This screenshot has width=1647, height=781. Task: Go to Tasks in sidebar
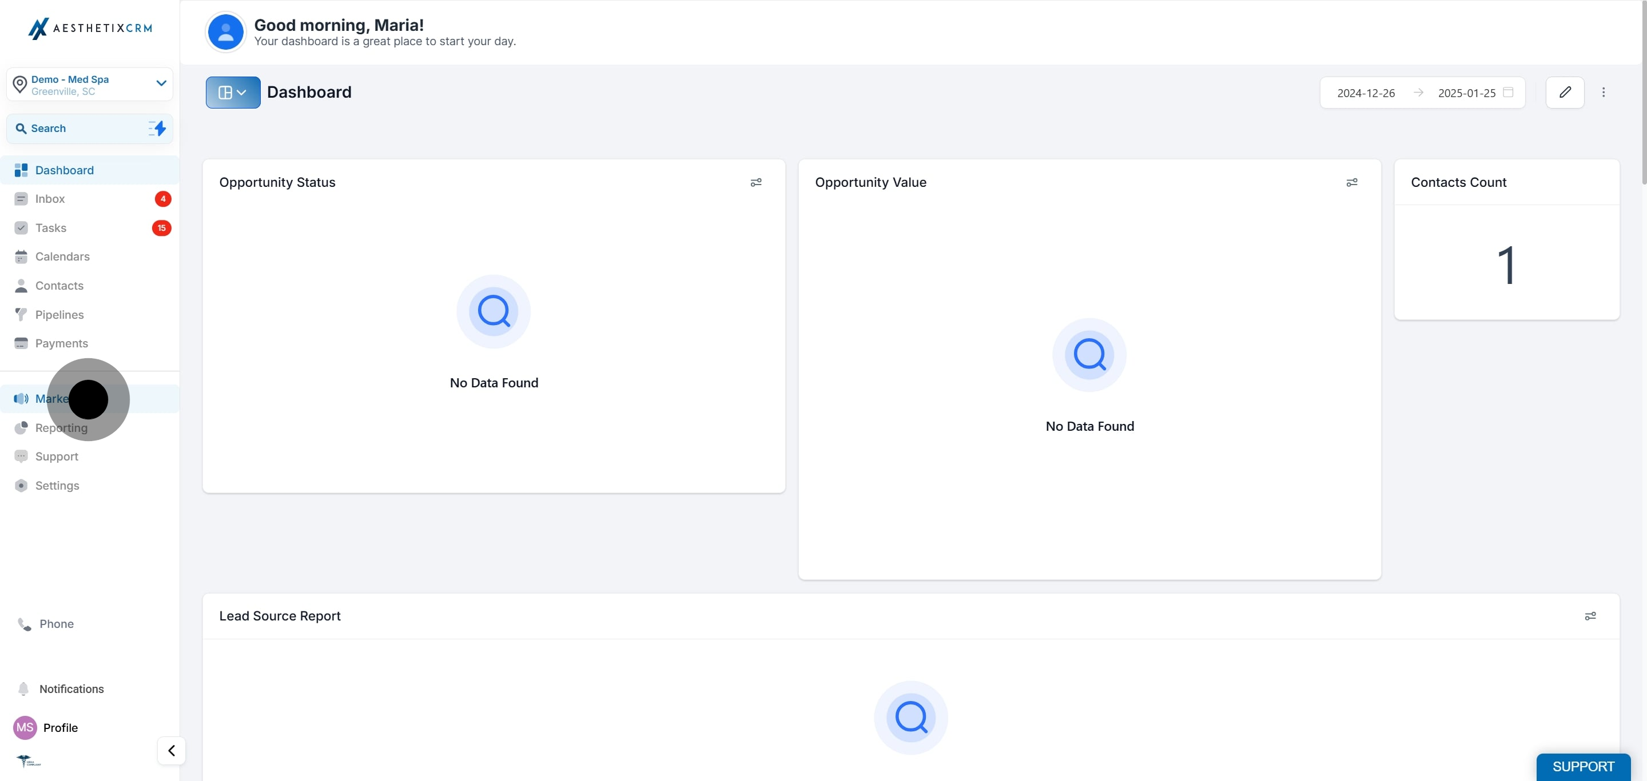click(x=50, y=228)
